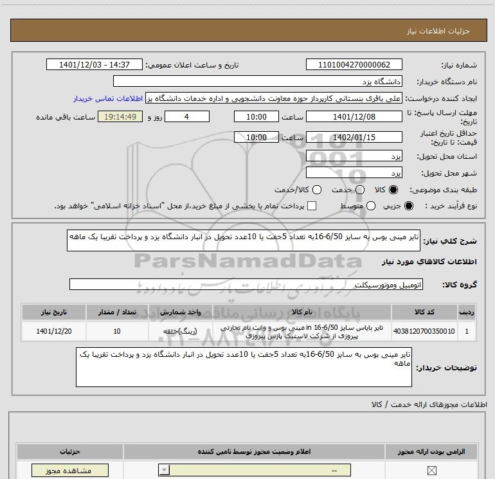
Task: Click the تعداد / مقدار column header
Action: point(117,312)
